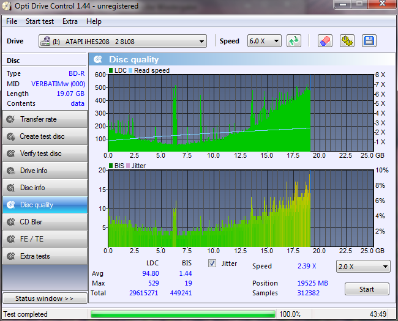The width and height of the screenshot is (398, 321).
Task: Click the BIS total 449241
Action: tap(181, 293)
